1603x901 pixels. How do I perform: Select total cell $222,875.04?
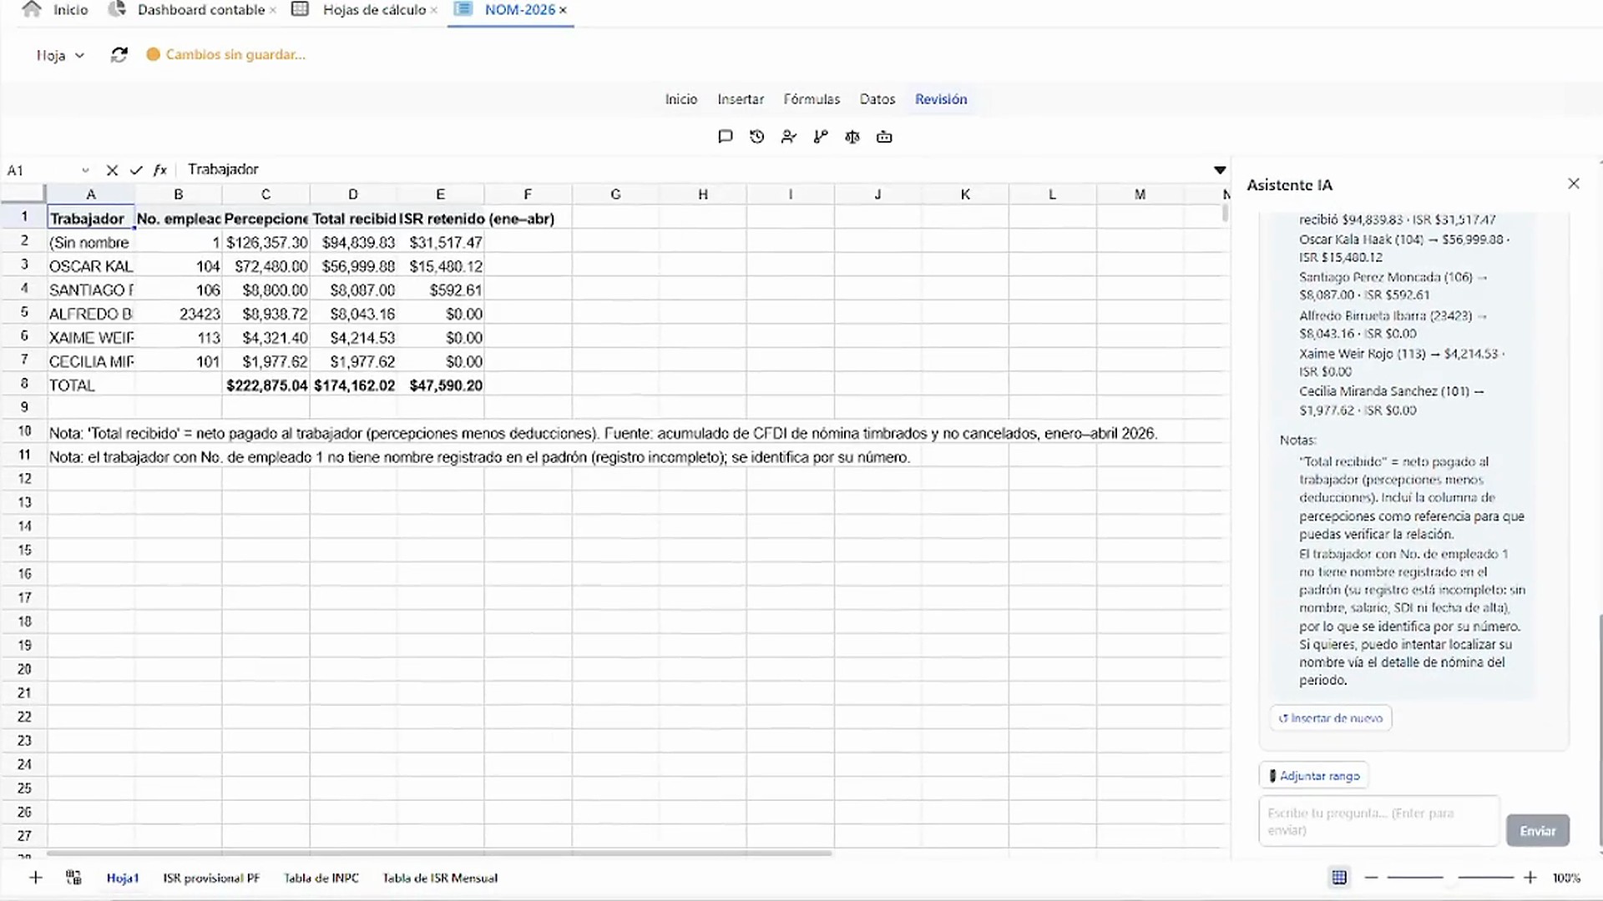point(266,385)
